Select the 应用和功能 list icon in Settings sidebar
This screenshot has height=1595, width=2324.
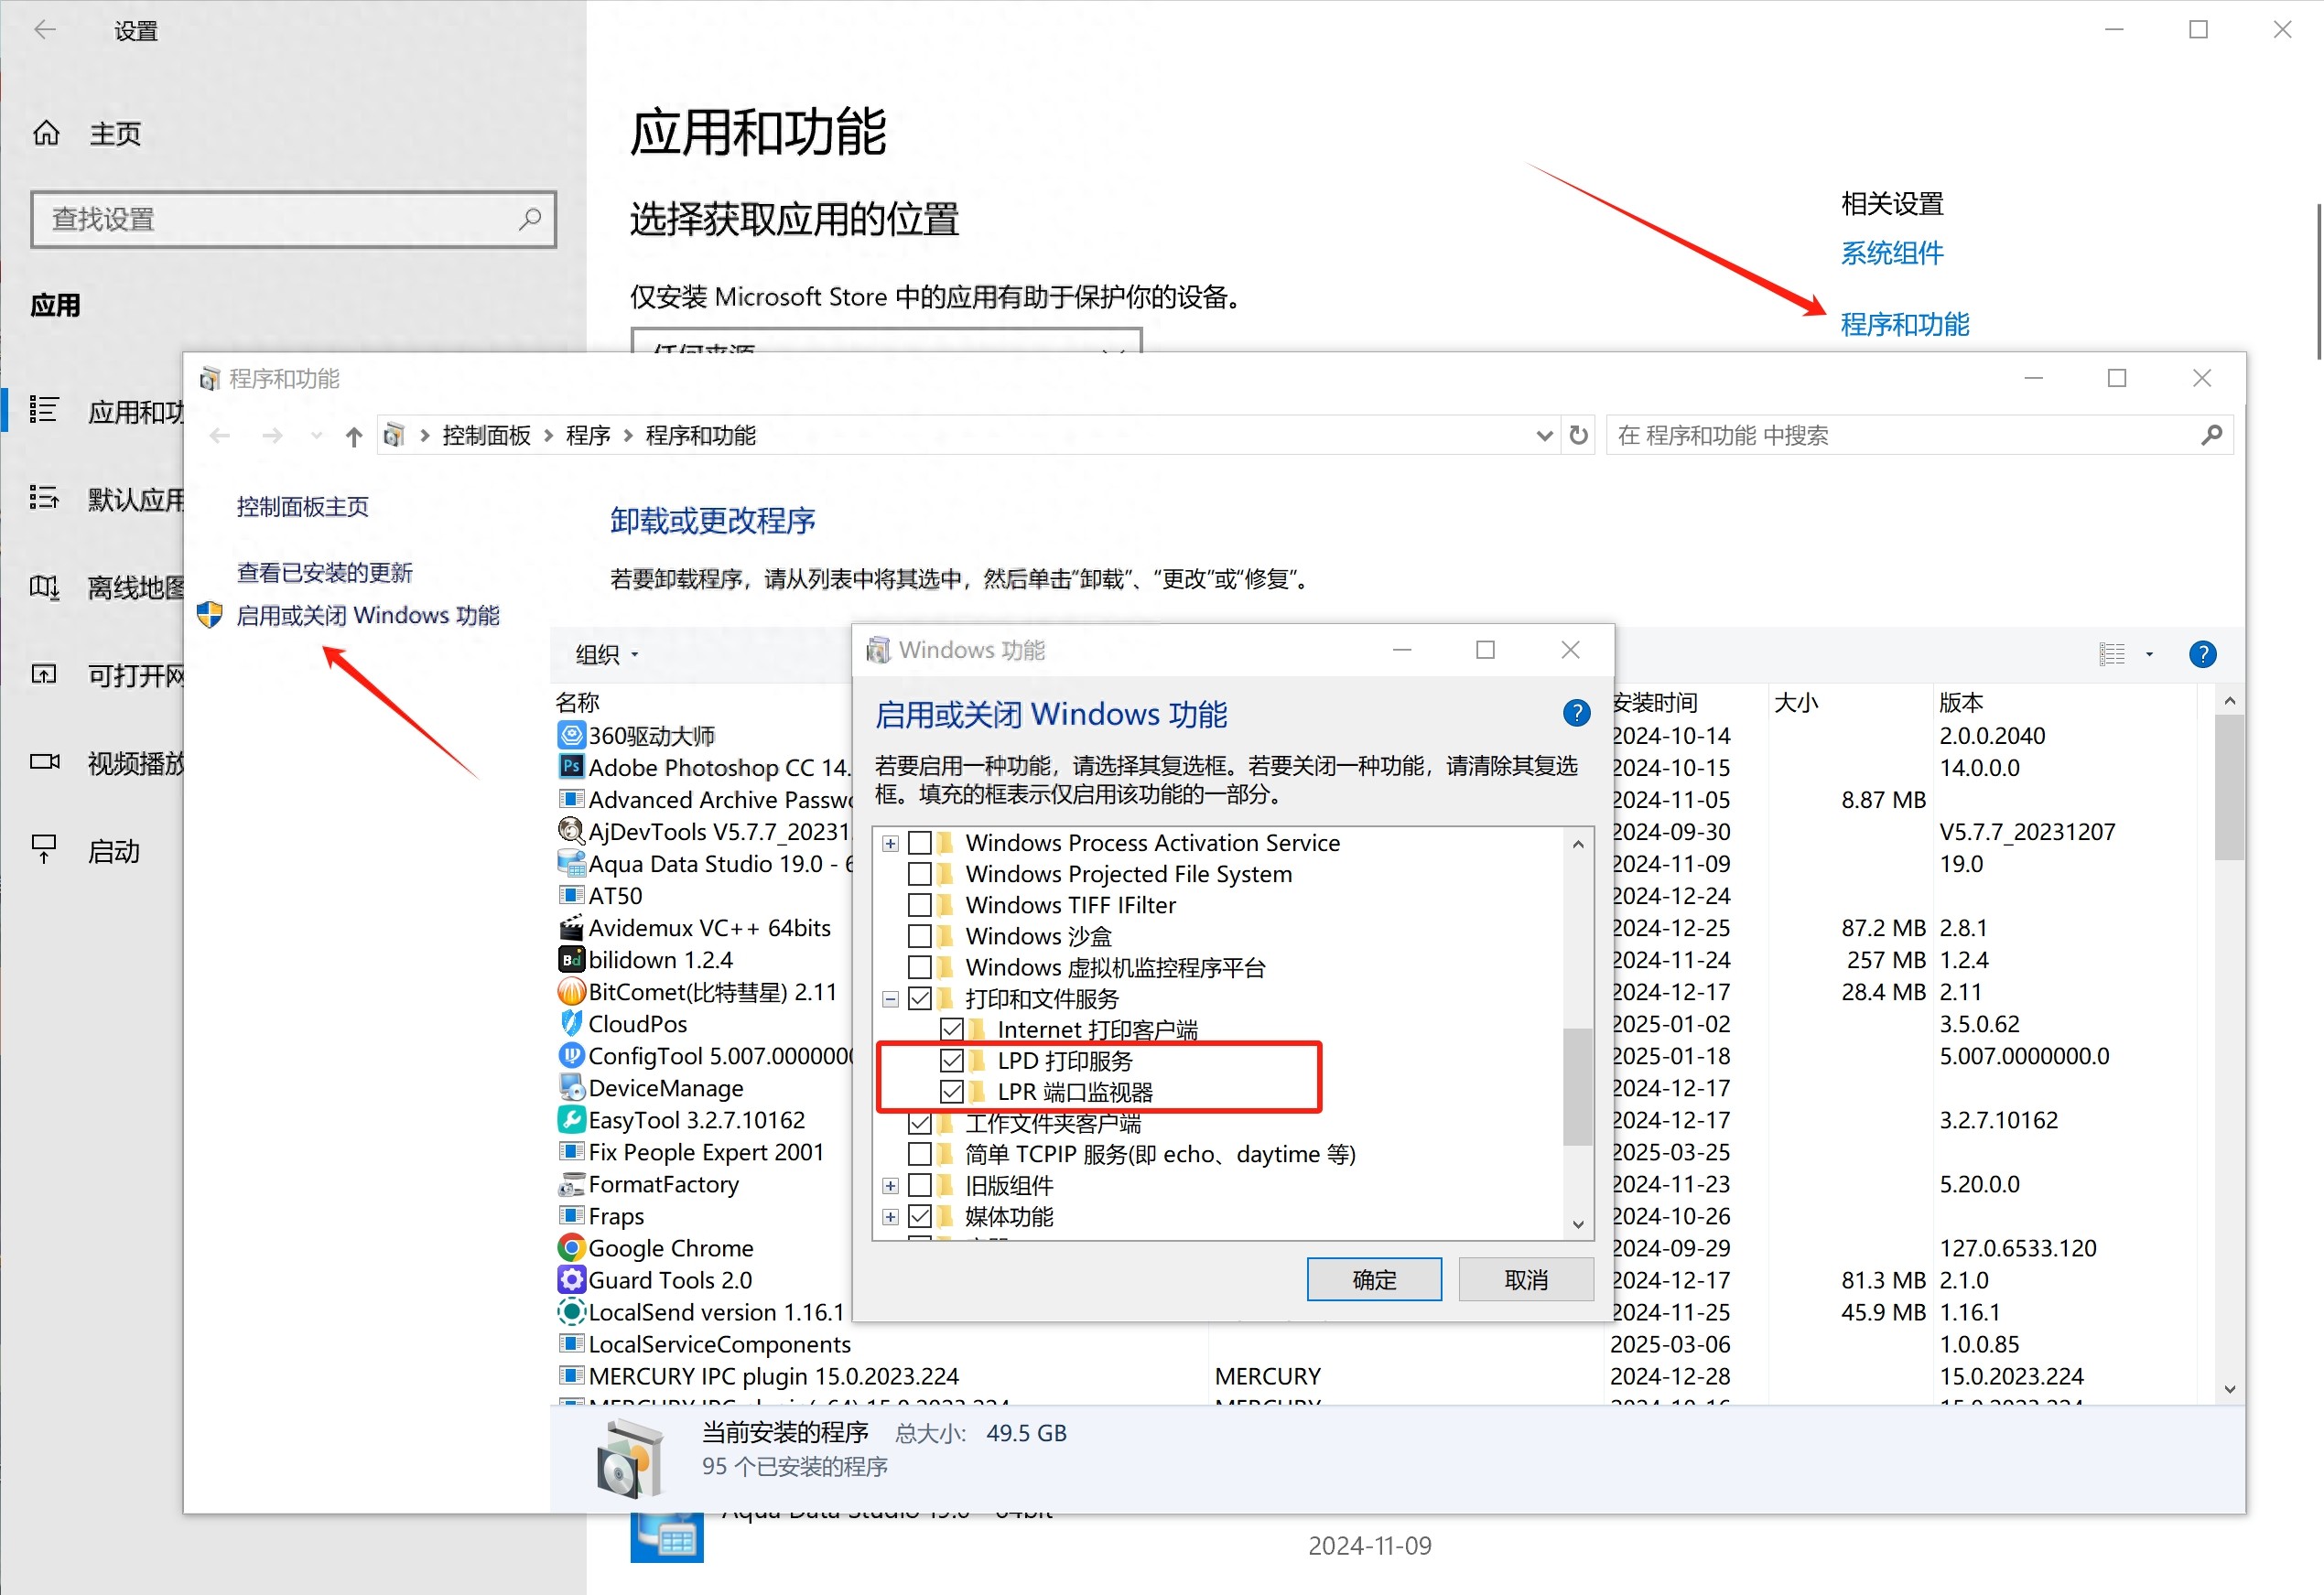(44, 410)
